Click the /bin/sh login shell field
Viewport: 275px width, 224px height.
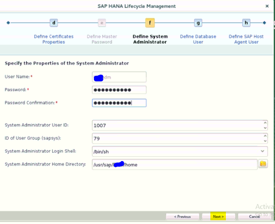(x=180, y=151)
